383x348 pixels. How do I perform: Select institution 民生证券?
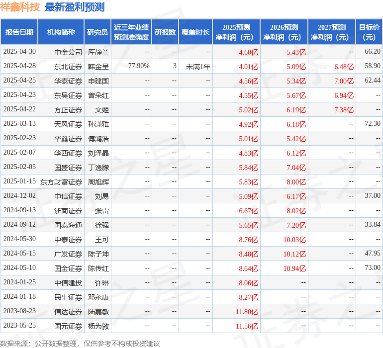click(68, 297)
